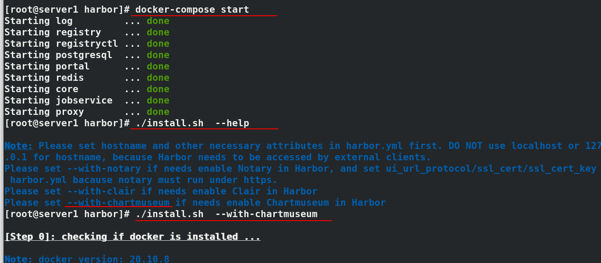The image size is (601, 263).
Task: Click the './install.sh --with-chartmuseum' command
Action: click(226, 214)
